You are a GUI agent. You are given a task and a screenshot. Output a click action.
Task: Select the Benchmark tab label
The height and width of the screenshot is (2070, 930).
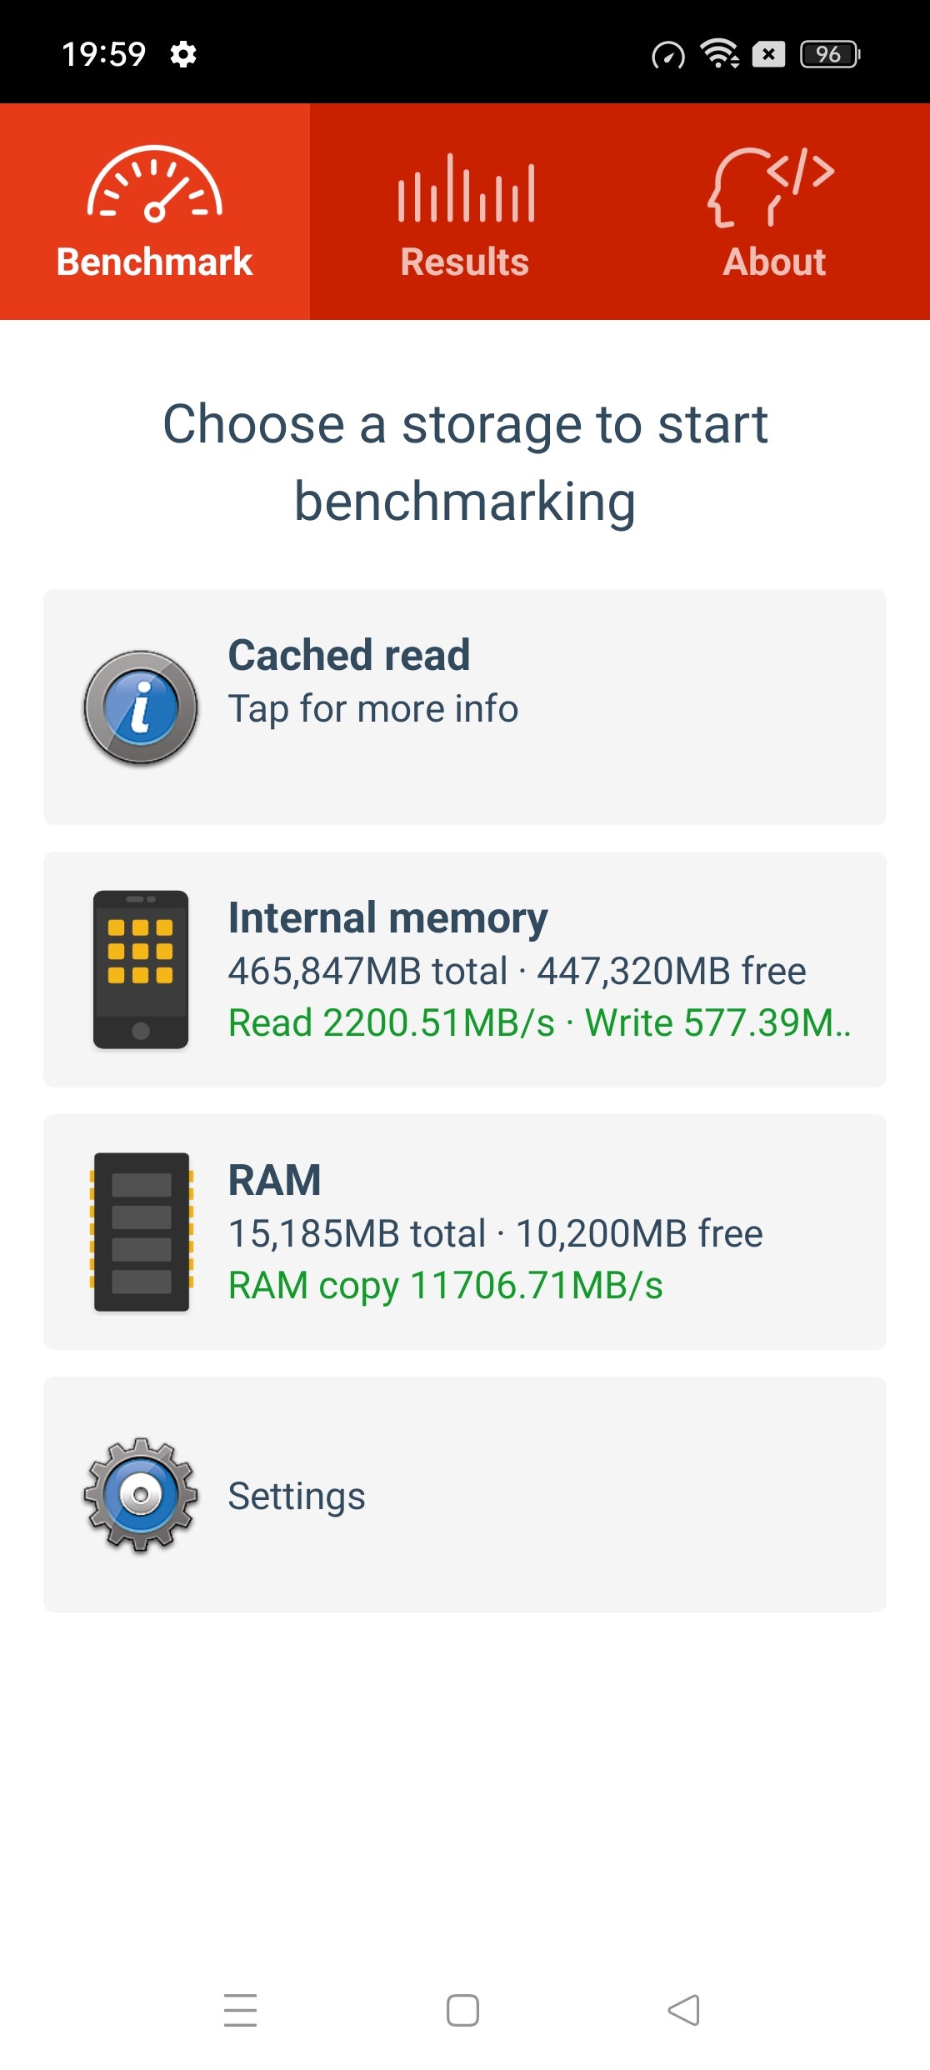(x=155, y=262)
